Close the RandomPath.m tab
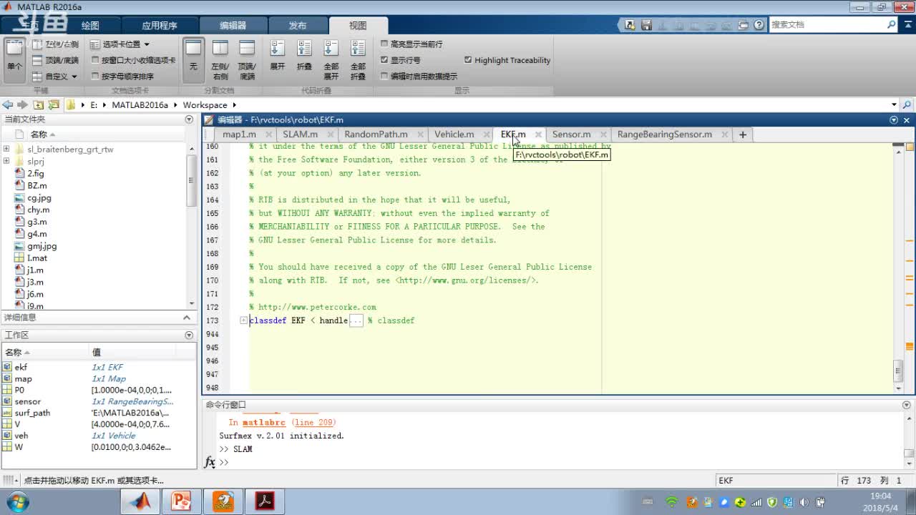 421,134
